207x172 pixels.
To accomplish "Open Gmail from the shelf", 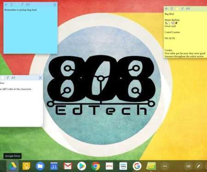I will (68, 166).
